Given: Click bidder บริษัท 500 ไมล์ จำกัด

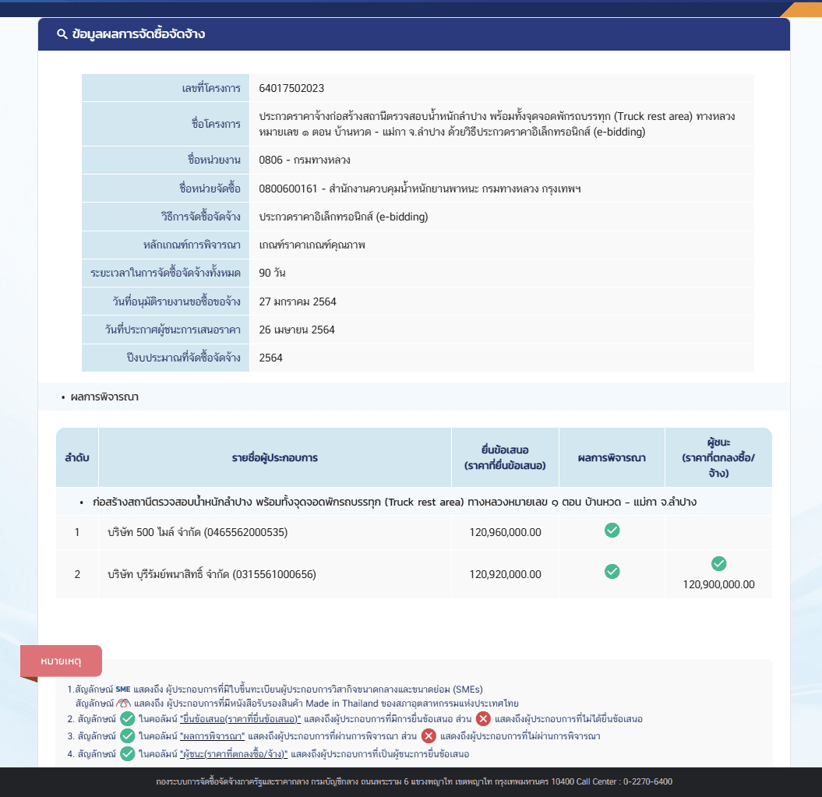Looking at the screenshot, I should tap(198, 532).
